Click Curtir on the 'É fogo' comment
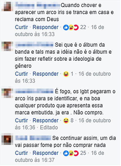This screenshot has height=166, width=121. click(21, 121)
